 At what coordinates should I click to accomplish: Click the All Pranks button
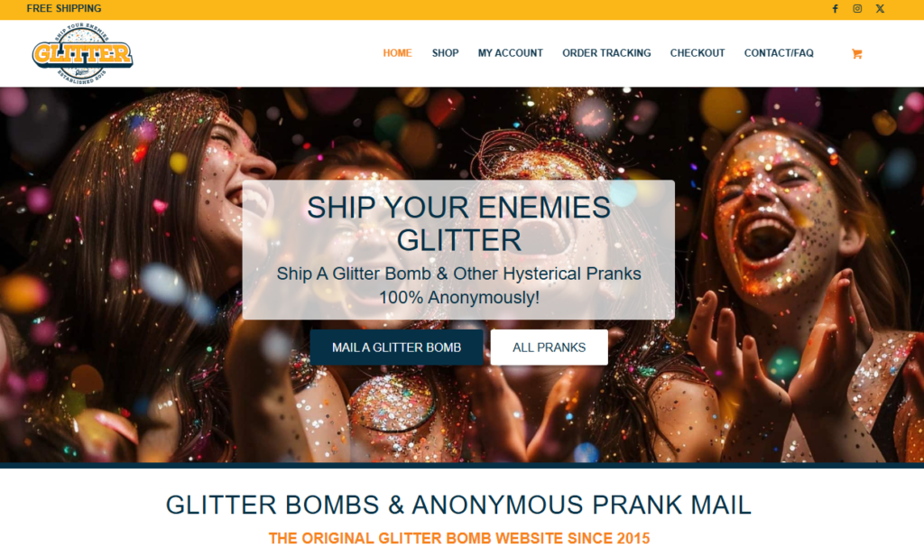coord(550,348)
